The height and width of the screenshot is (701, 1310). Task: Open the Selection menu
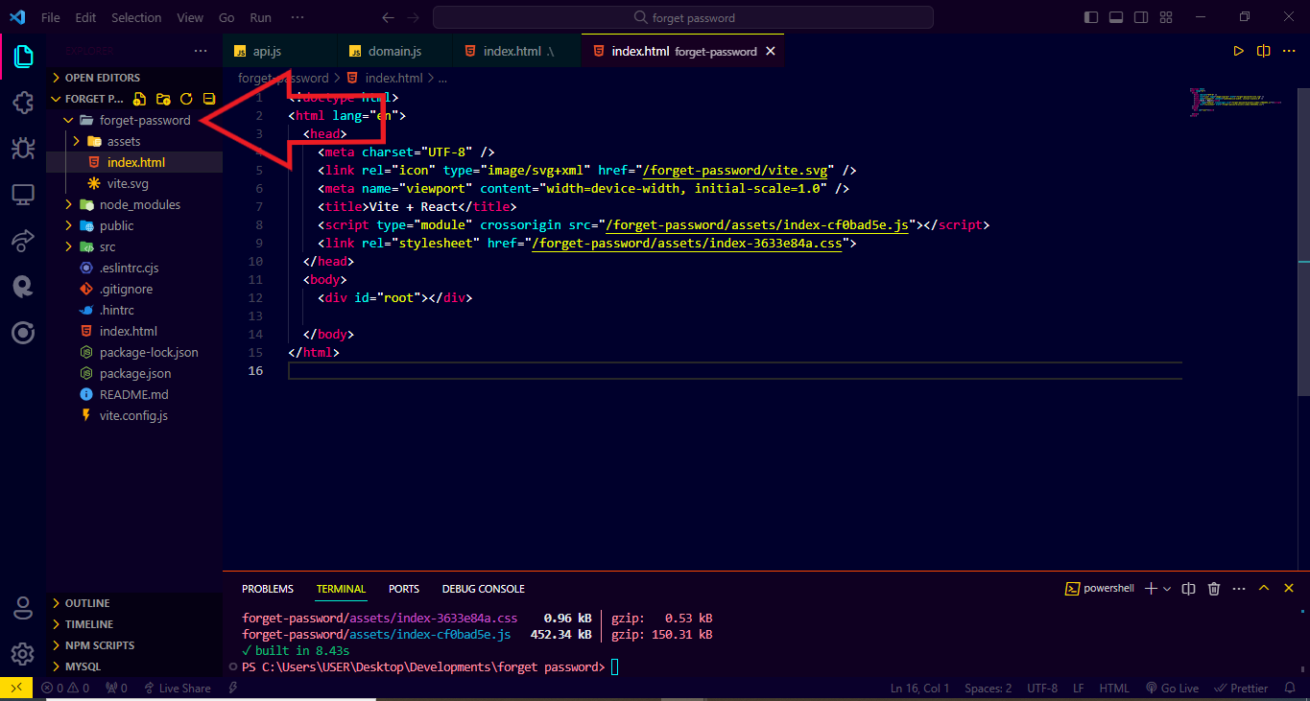tap(136, 17)
